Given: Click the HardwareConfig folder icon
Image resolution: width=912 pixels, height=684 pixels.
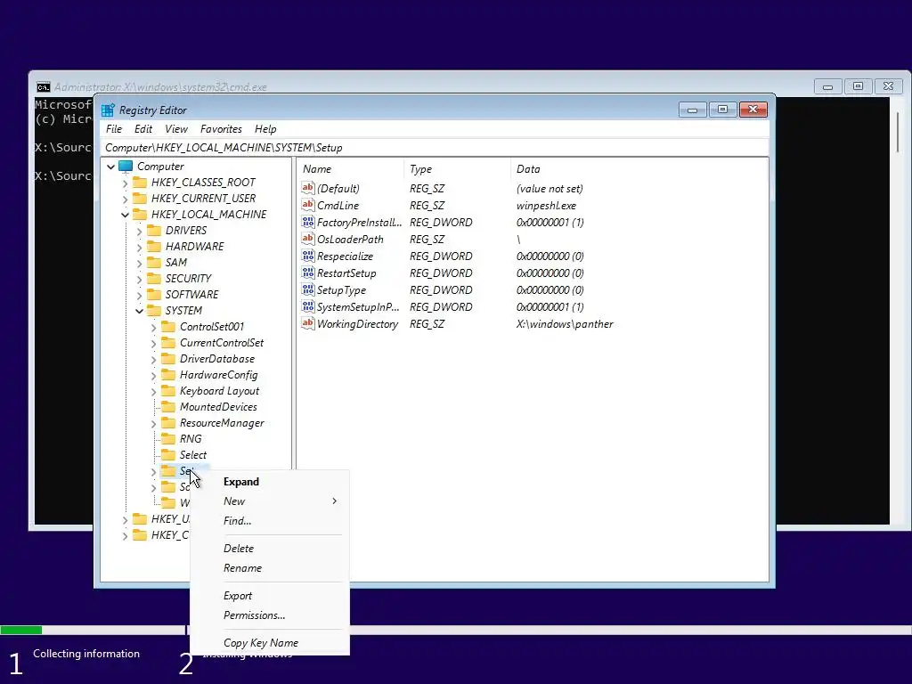Looking at the screenshot, I should tap(168, 375).
